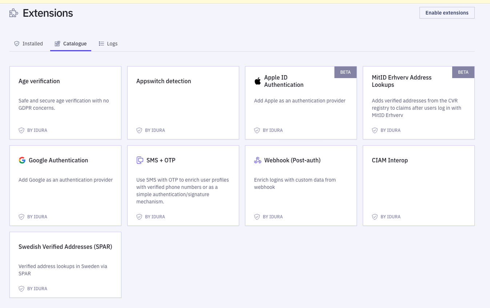This screenshot has height=308, width=490.
Task: Click the Catalogue puzzle icon
Action: (x=57, y=43)
